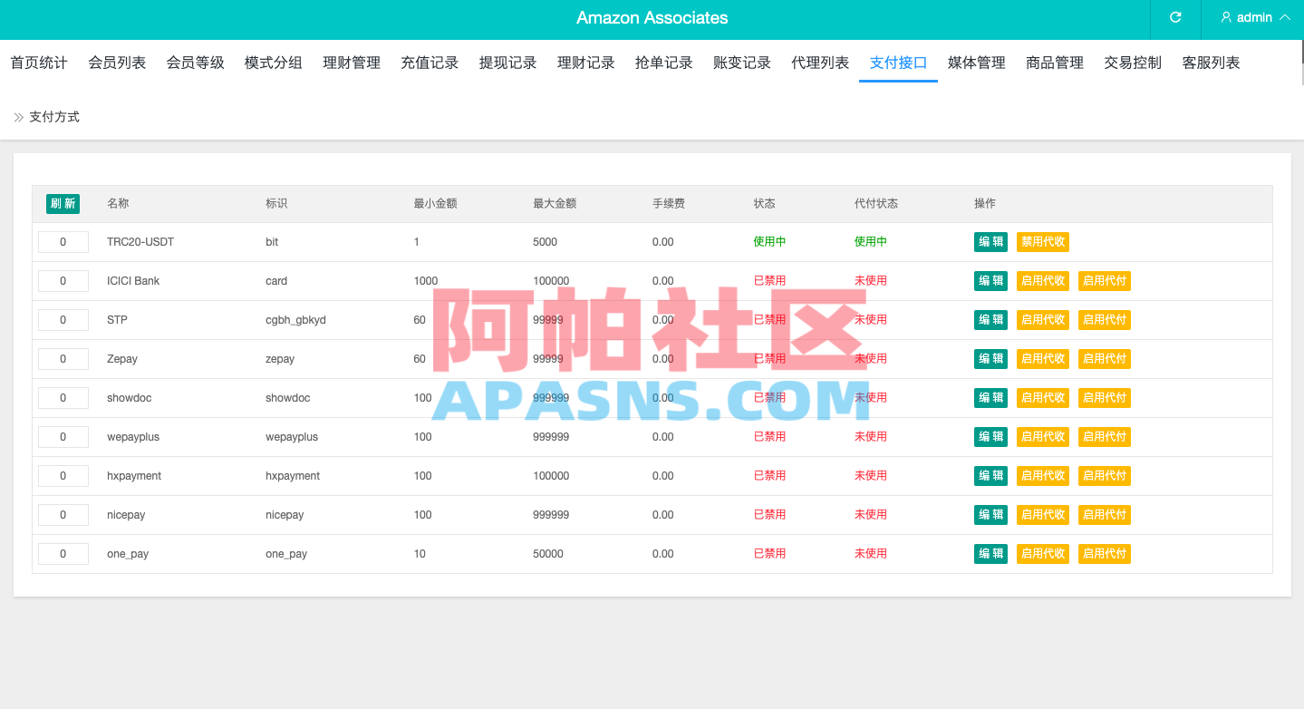The image size is (1304, 709).
Task: Click the user avatar icon beside admin
Action: 1226,17
